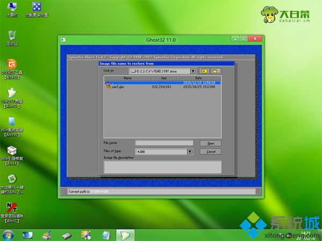Launch Win system install (Alt+W) shortcut
This screenshot has width=322, height=241.
12,127
